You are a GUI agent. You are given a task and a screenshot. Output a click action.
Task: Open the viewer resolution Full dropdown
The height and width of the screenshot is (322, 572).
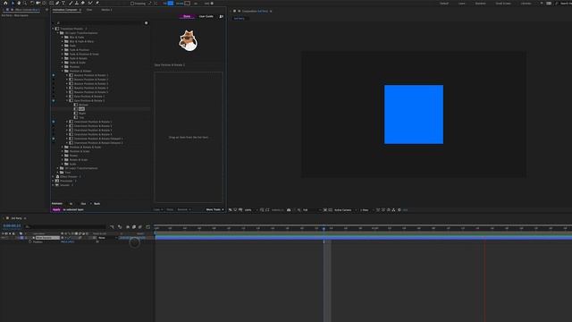click(311, 210)
